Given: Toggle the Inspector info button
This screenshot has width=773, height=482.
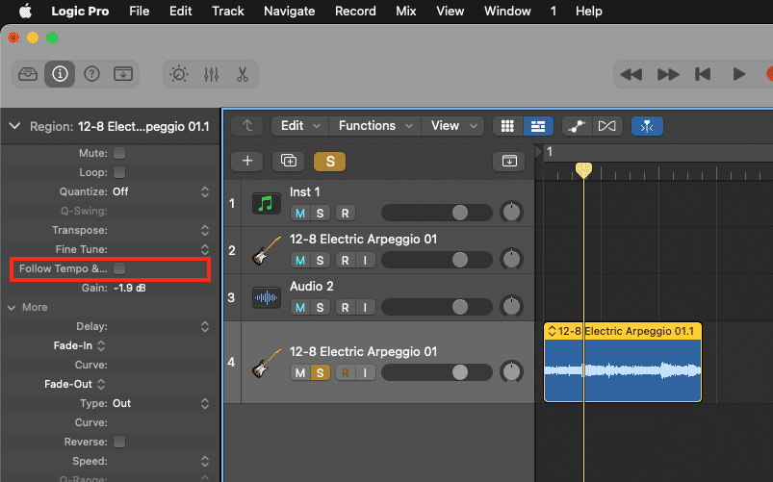Looking at the screenshot, I should 60,74.
